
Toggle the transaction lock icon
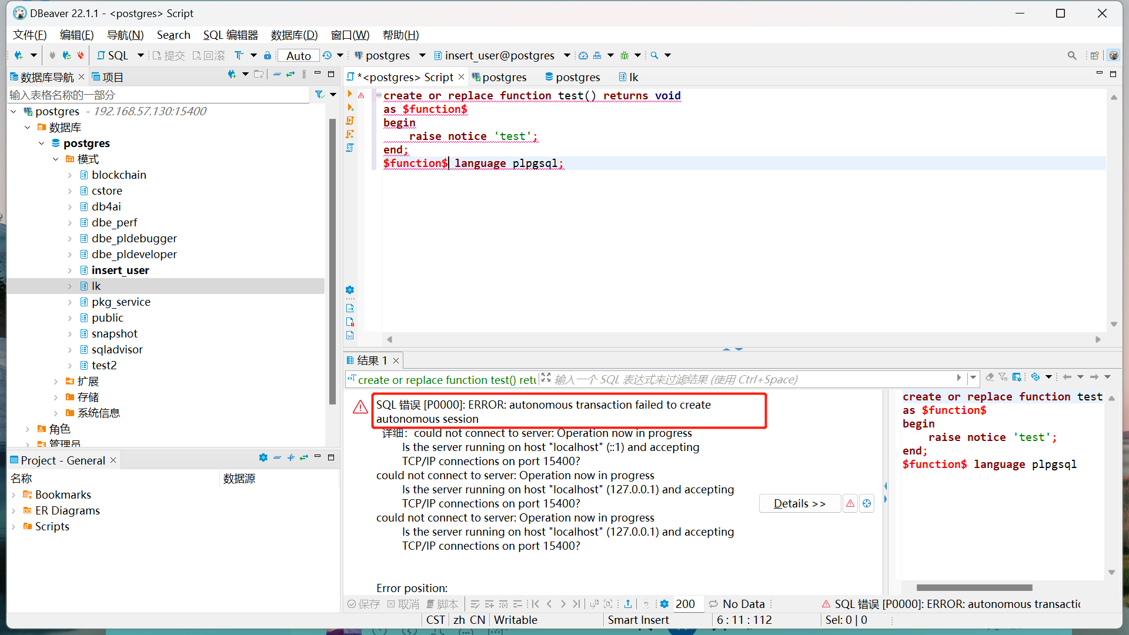(268, 55)
